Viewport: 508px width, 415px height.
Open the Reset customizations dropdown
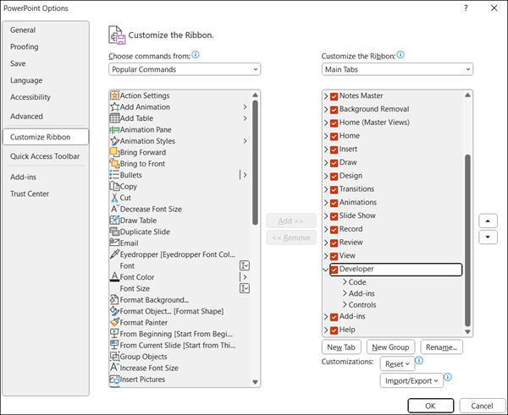[397, 364]
